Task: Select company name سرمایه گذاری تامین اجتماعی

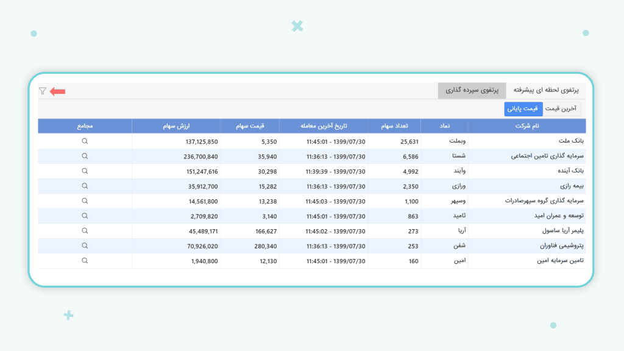Action: (x=547, y=156)
